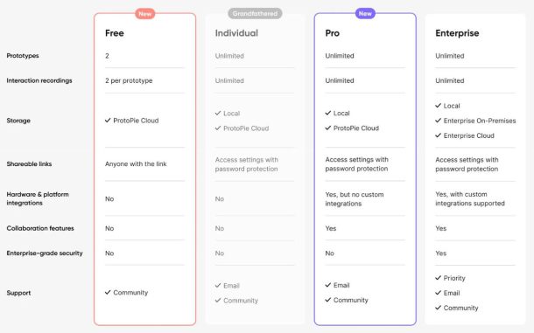Click the checkmark beside Local in Individual plan
The width and height of the screenshot is (534, 333).
[218, 114]
